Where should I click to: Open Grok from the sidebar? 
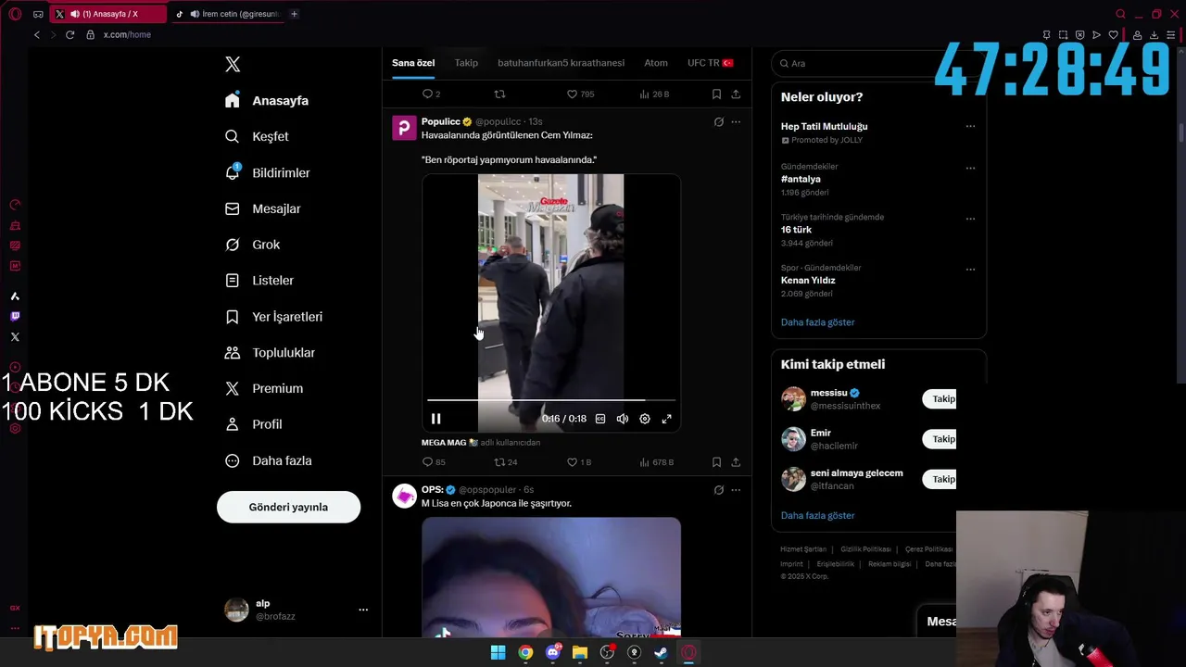pyautogui.click(x=252, y=245)
